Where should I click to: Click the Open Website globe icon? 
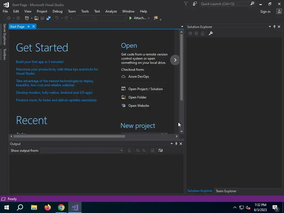(x=123, y=106)
